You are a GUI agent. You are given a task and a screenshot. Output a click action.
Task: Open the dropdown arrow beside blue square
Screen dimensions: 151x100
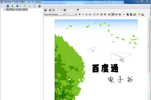(21, 6)
